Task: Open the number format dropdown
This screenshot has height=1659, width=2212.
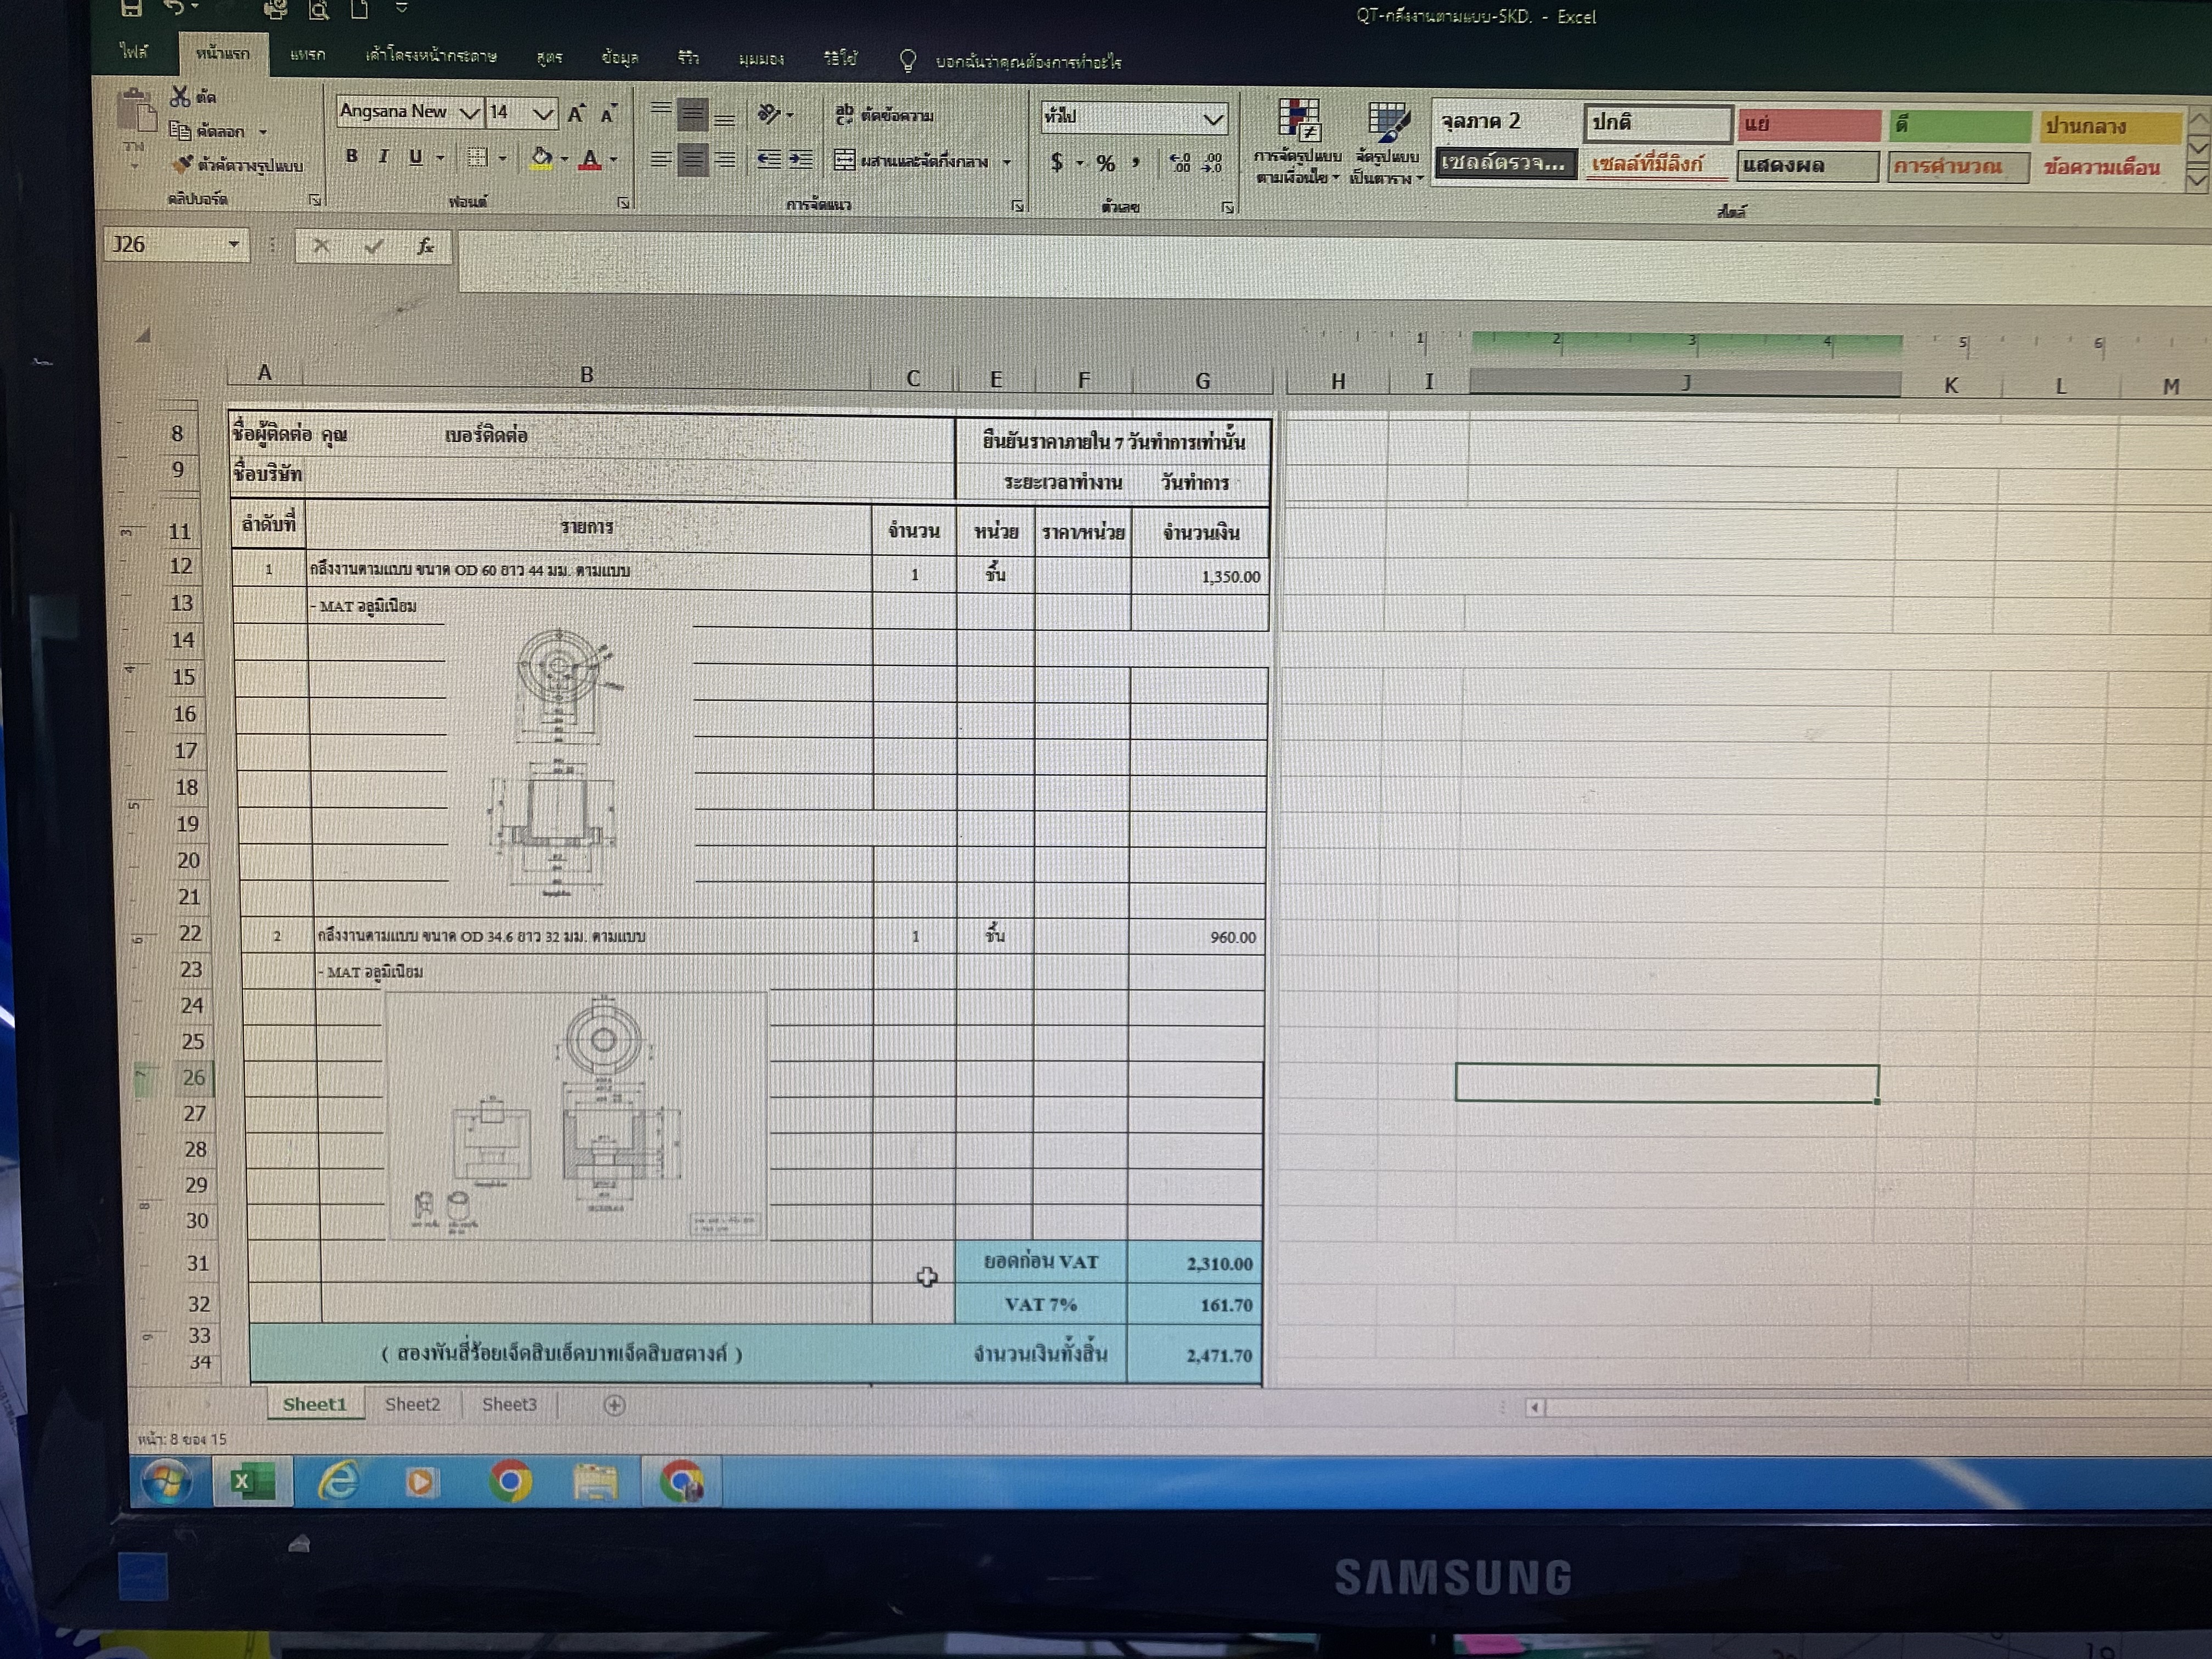Action: click(1213, 120)
